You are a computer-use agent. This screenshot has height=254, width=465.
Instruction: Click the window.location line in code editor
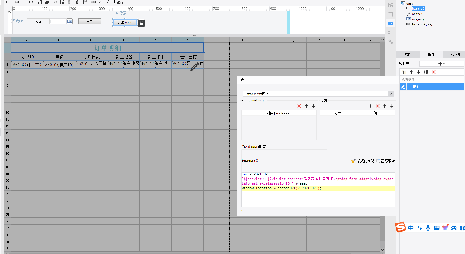[318, 188]
